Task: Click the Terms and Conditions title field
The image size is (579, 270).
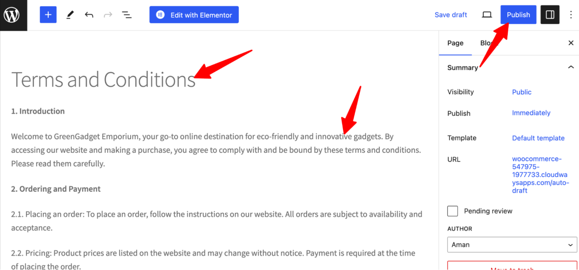Action: (103, 79)
